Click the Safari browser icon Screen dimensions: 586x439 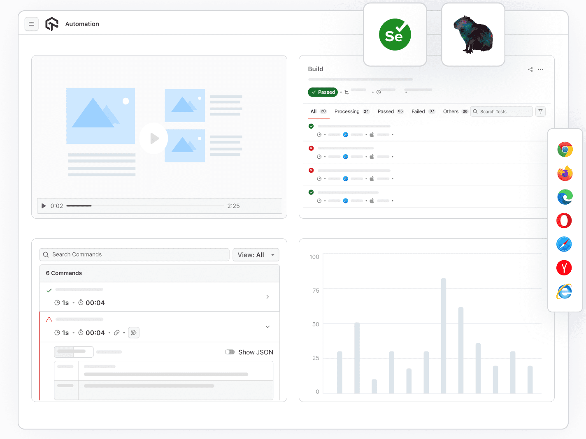point(564,244)
